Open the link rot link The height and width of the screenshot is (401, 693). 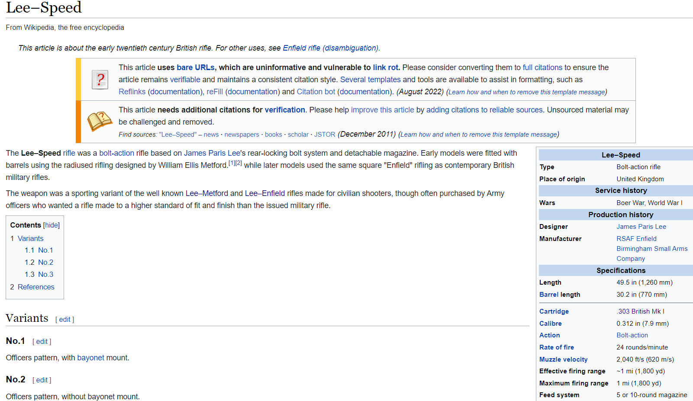pos(385,67)
